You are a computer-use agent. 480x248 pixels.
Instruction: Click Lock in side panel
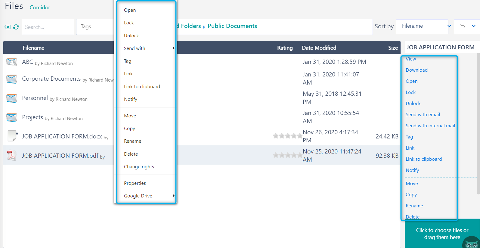click(x=410, y=92)
